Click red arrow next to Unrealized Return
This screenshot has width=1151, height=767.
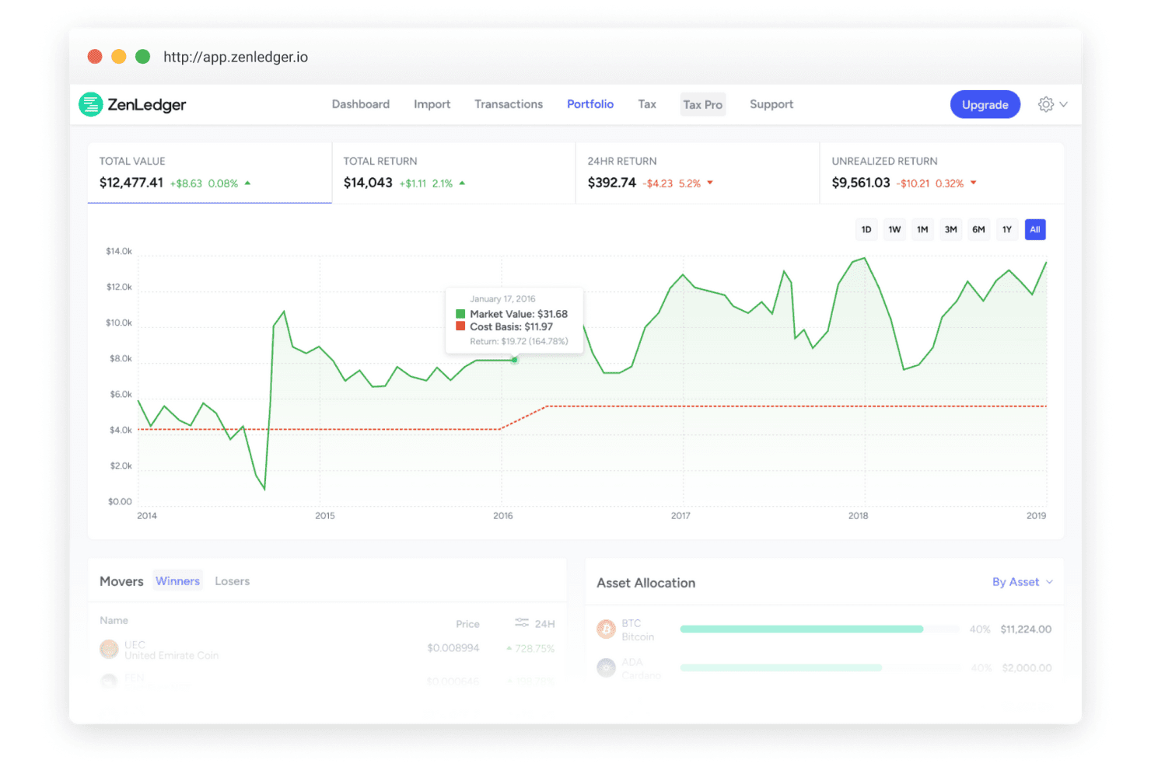coord(973,183)
